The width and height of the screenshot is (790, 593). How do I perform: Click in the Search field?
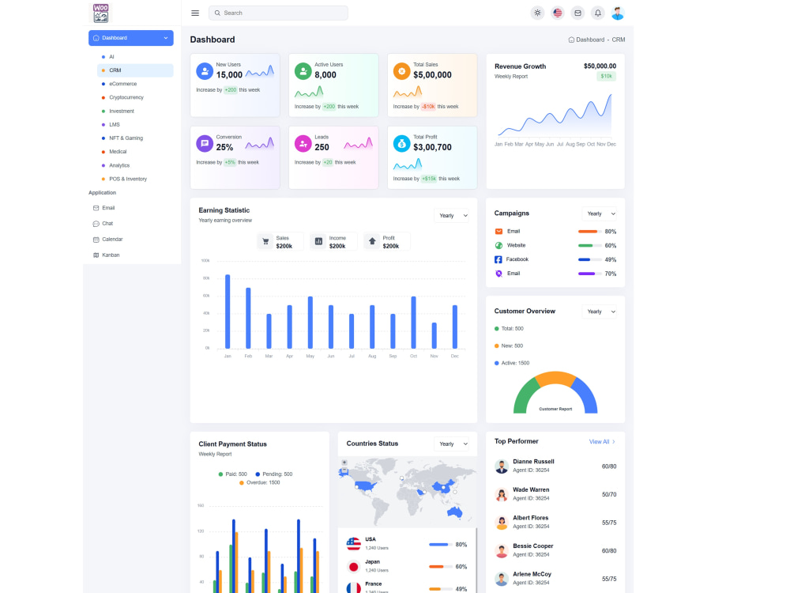click(278, 13)
